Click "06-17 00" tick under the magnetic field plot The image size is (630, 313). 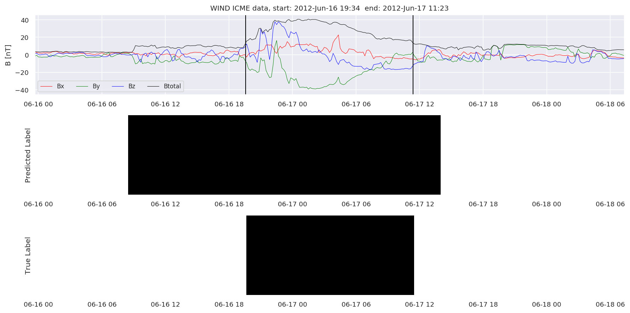click(x=292, y=104)
